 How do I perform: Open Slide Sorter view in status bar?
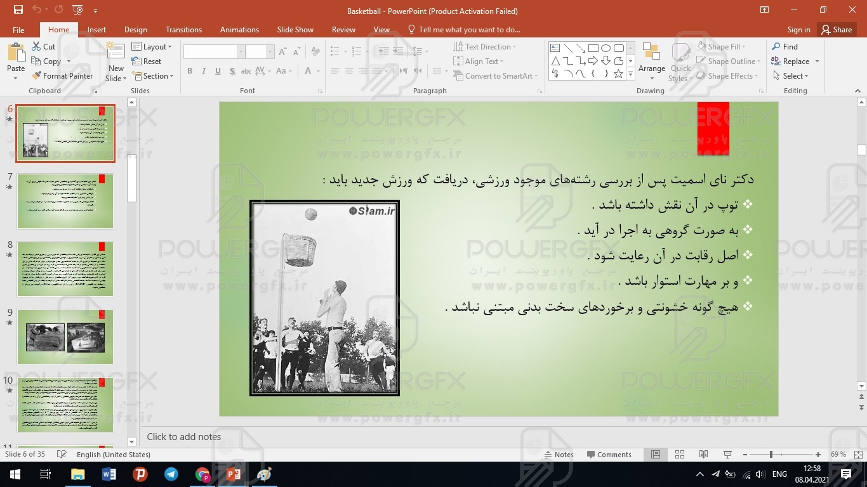(x=680, y=455)
